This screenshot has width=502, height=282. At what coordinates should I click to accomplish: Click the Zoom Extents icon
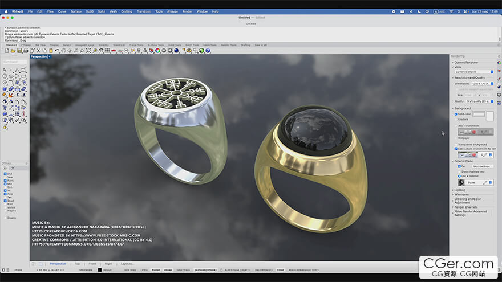pyautogui.click(x=88, y=51)
